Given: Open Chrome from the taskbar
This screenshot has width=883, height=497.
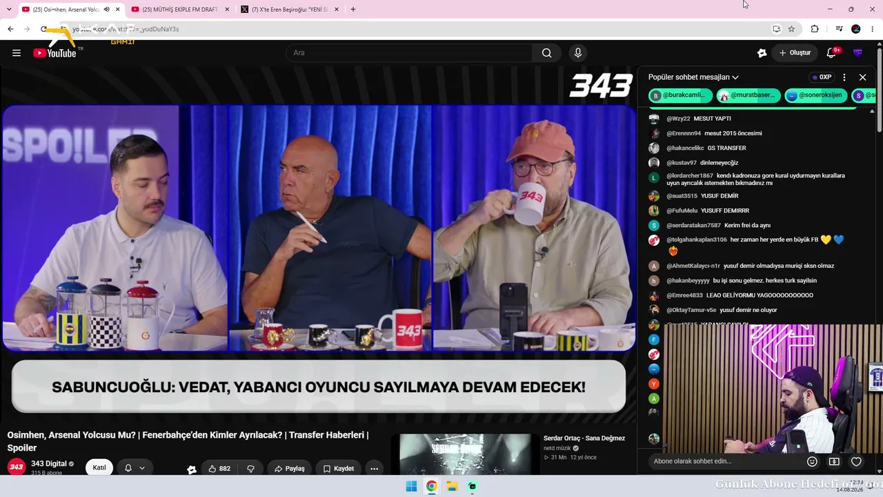Looking at the screenshot, I should click(431, 487).
